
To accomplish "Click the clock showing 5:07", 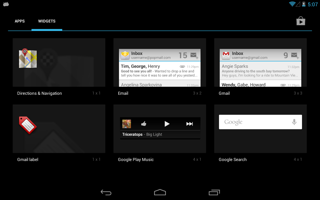I will [x=313, y=4].
